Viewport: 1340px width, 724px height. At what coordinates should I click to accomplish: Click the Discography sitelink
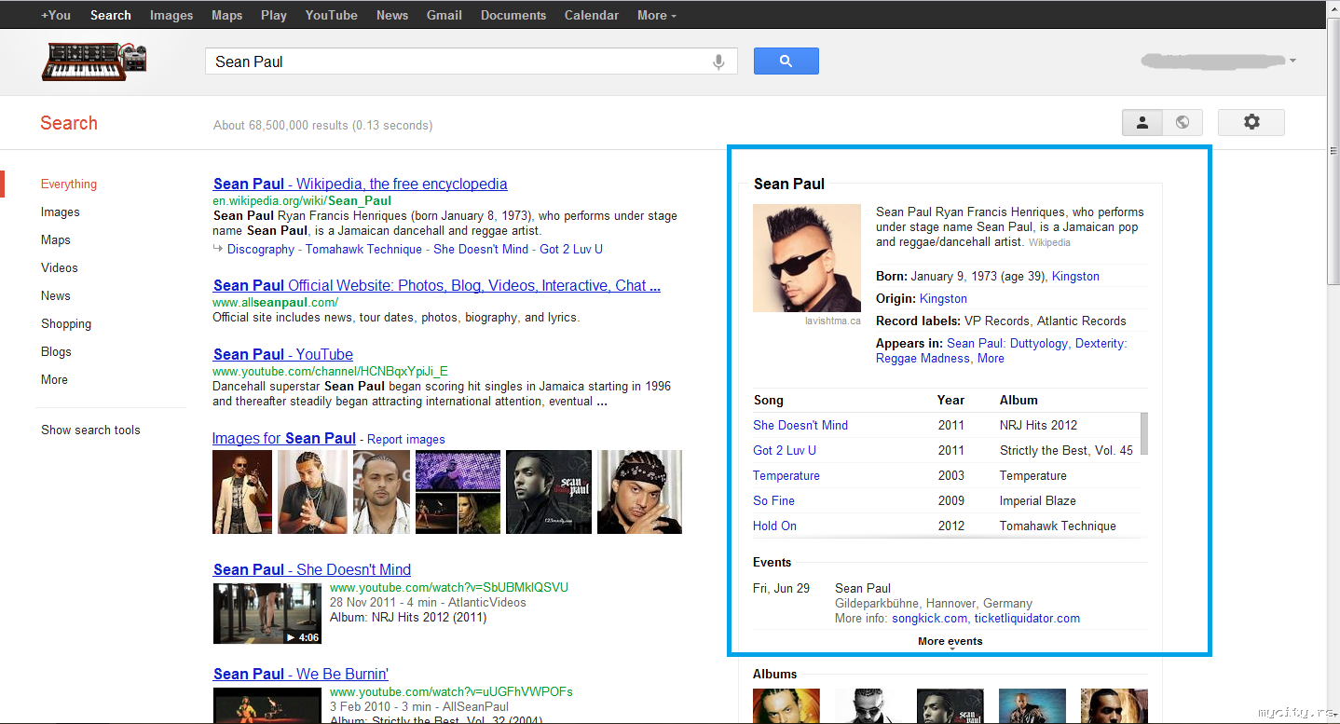pos(261,249)
